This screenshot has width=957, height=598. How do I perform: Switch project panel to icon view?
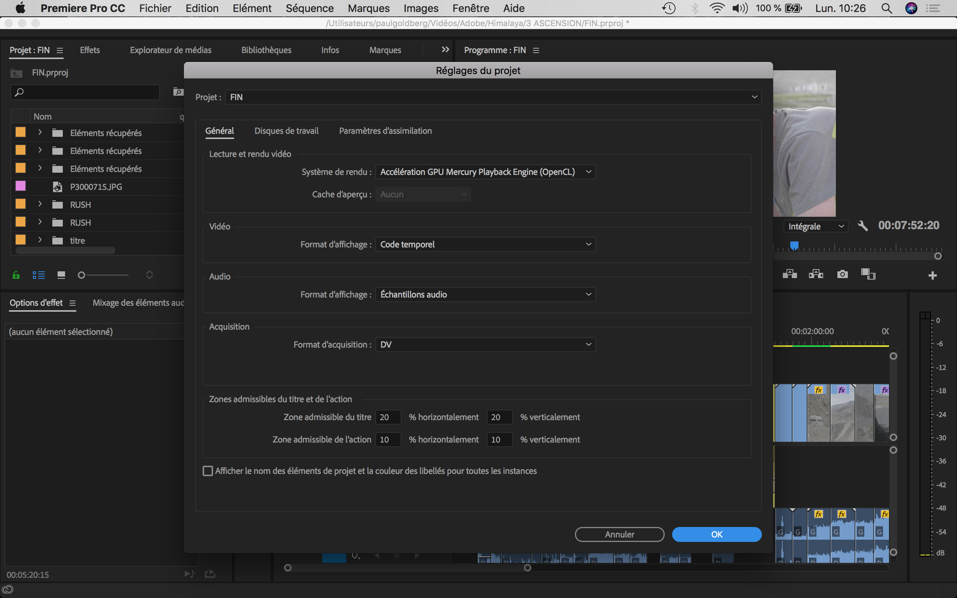(x=61, y=275)
